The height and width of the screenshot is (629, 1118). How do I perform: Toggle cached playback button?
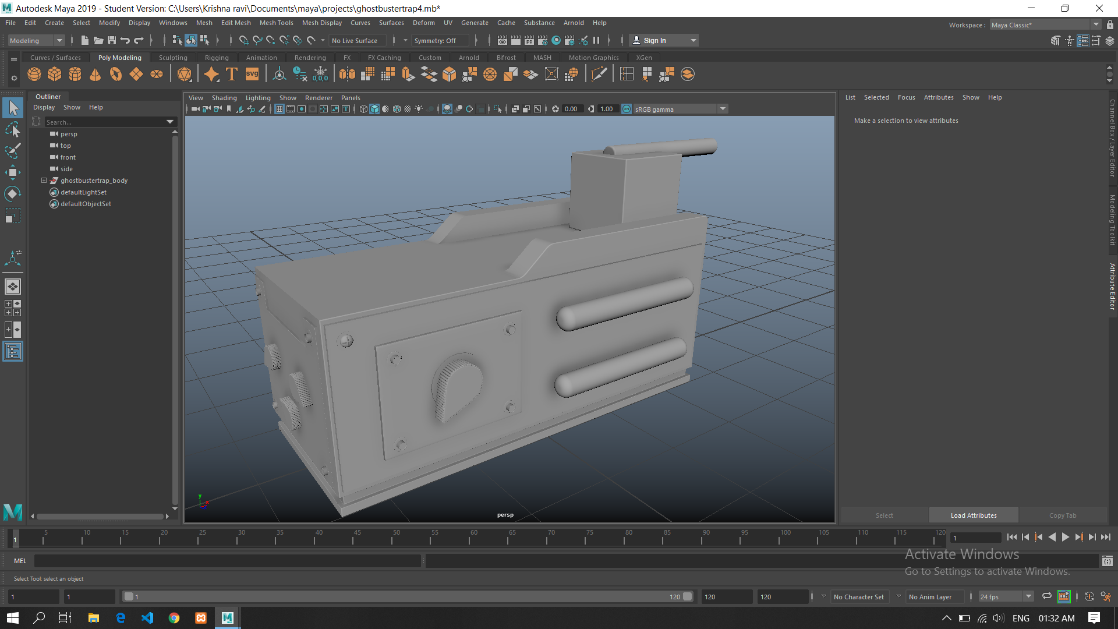point(1064,596)
